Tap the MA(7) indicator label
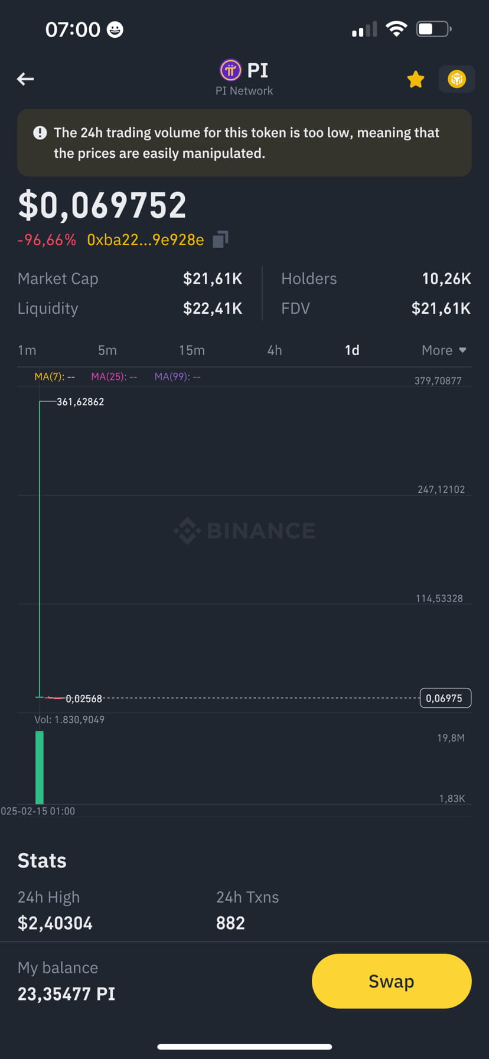489x1059 pixels. point(54,376)
